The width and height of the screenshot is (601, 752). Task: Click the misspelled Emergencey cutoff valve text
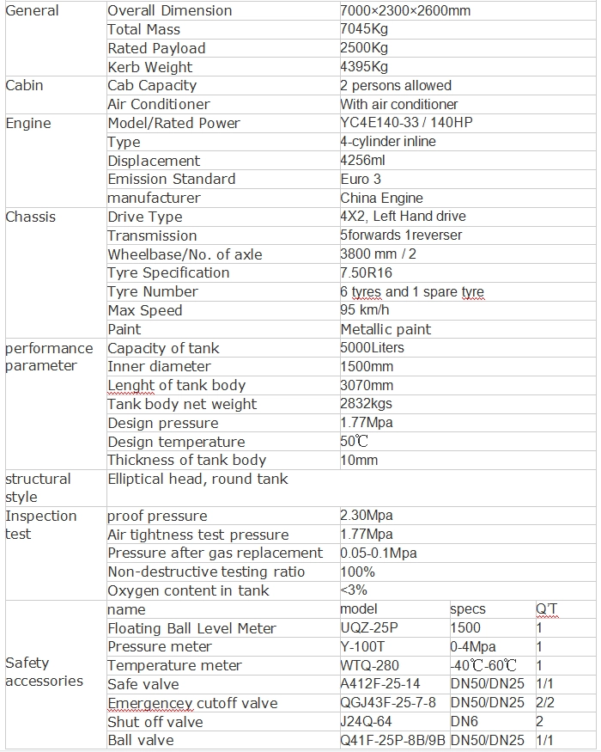(192, 704)
